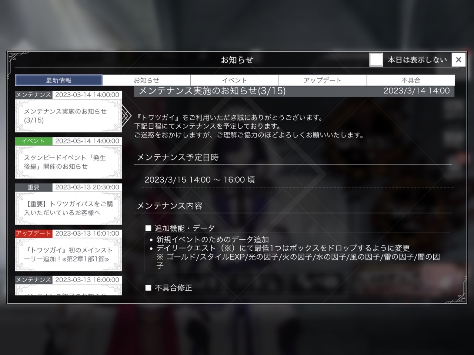Click the メンテナンス予定日時 heading

pos(178,158)
